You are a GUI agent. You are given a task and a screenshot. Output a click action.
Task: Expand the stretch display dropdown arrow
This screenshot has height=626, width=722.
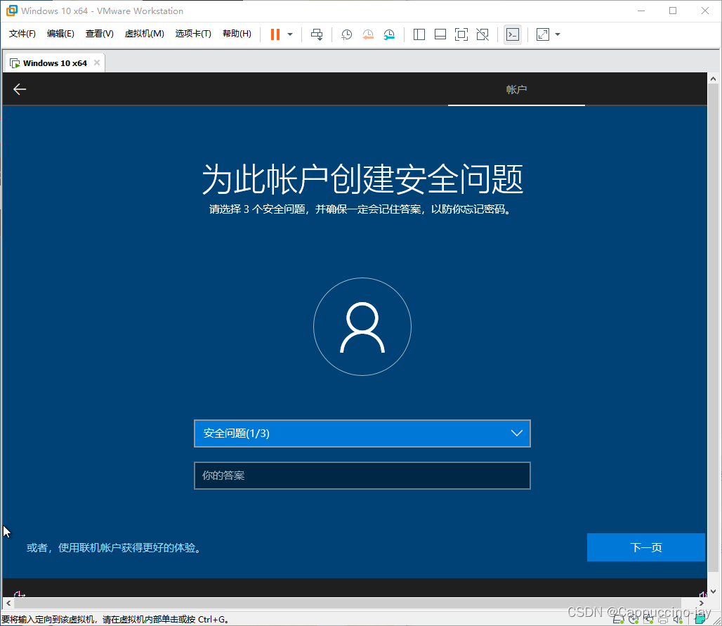click(x=558, y=34)
